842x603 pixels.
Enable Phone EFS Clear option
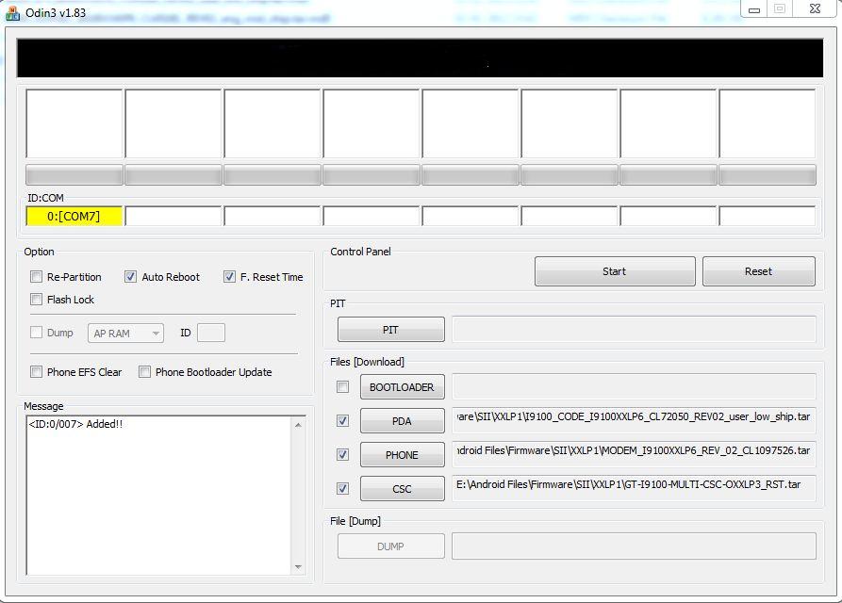coord(36,372)
